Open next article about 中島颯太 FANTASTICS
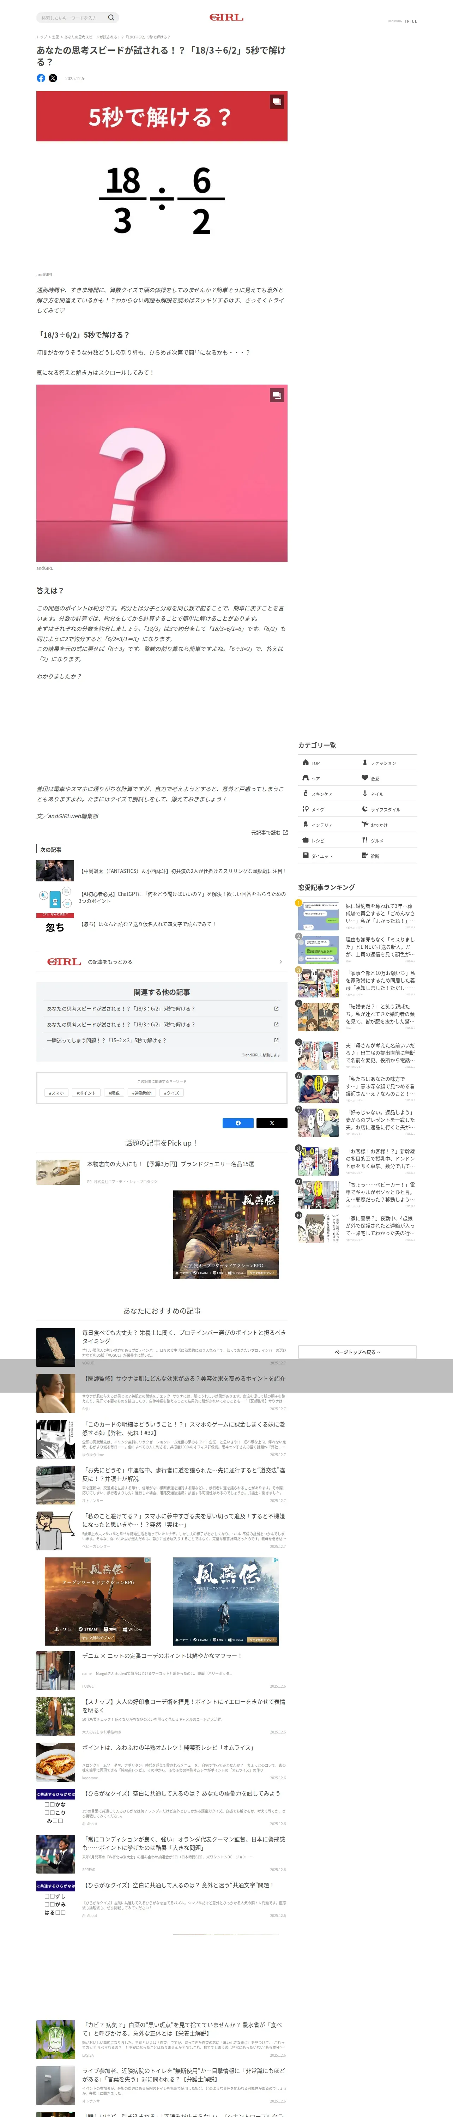 (162, 871)
